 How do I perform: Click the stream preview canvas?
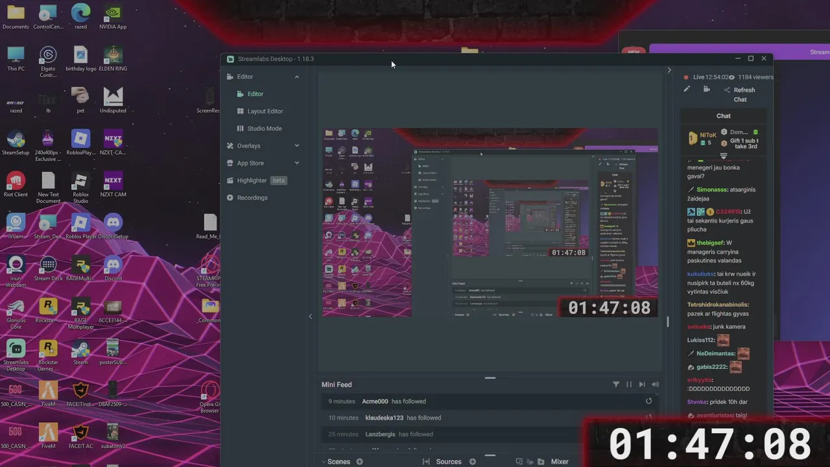(490, 222)
